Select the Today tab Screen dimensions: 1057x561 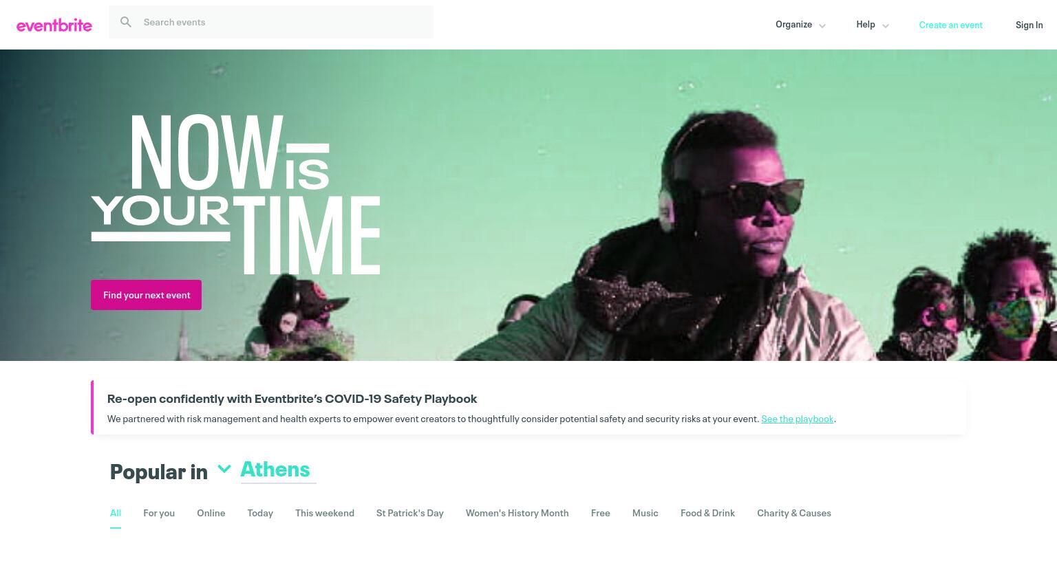(x=260, y=513)
